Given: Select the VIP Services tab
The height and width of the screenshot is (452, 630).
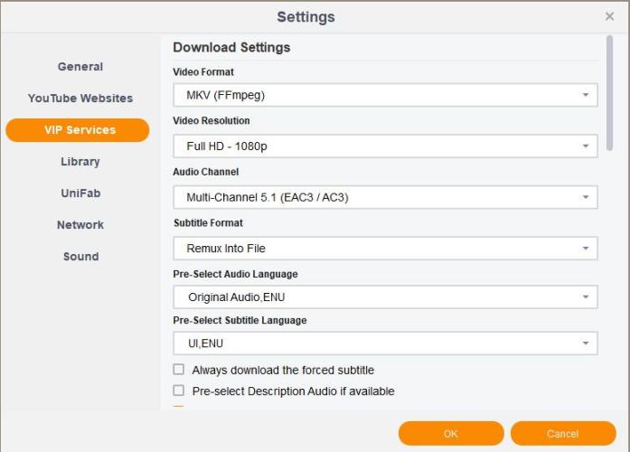Looking at the screenshot, I should 78,130.
